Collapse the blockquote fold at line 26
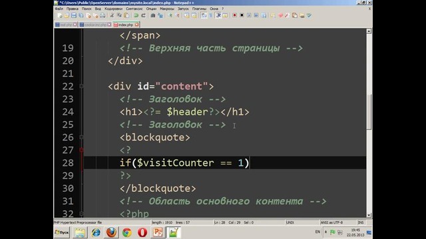 tap(81, 137)
